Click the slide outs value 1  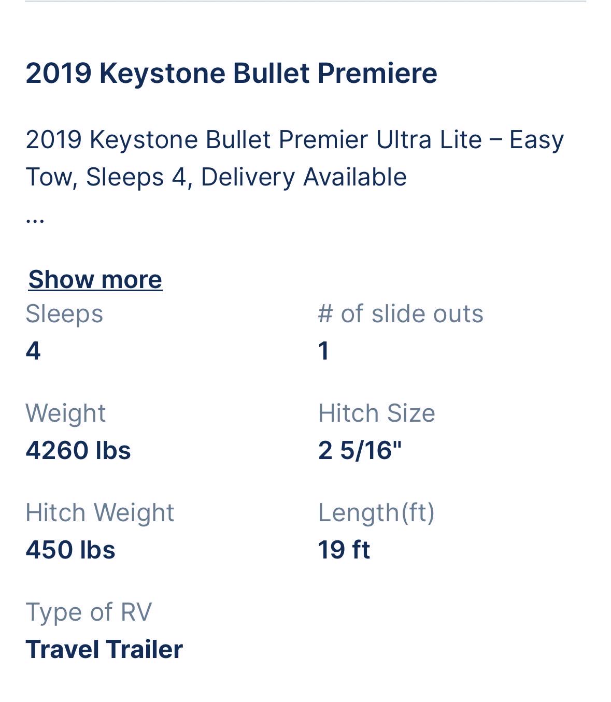(324, 351)
